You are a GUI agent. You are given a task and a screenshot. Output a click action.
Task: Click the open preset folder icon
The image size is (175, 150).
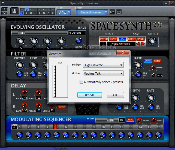[x=112, y=12]
